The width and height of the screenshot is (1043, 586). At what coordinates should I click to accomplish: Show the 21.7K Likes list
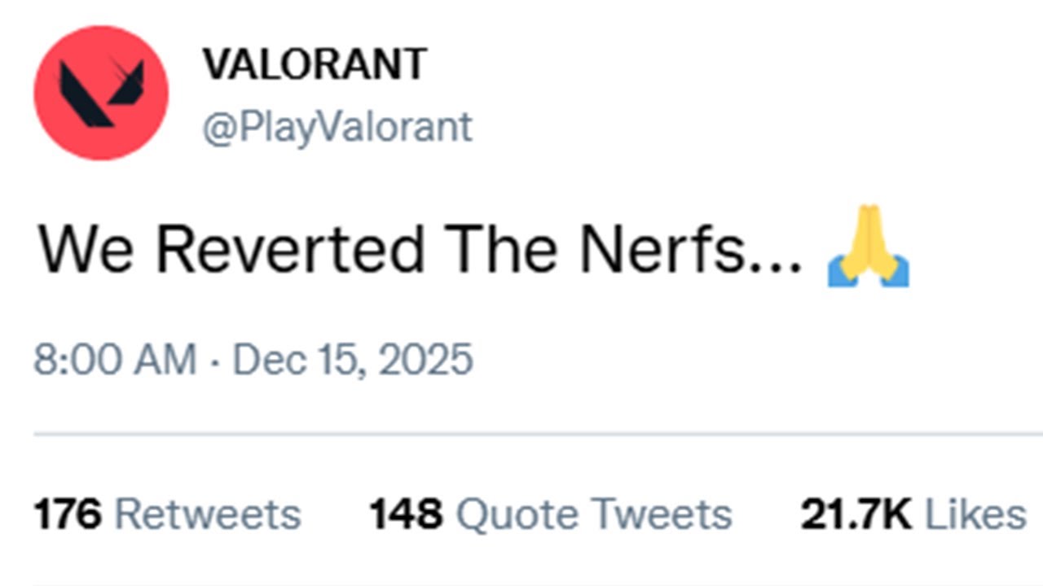[x=913, y=514]
